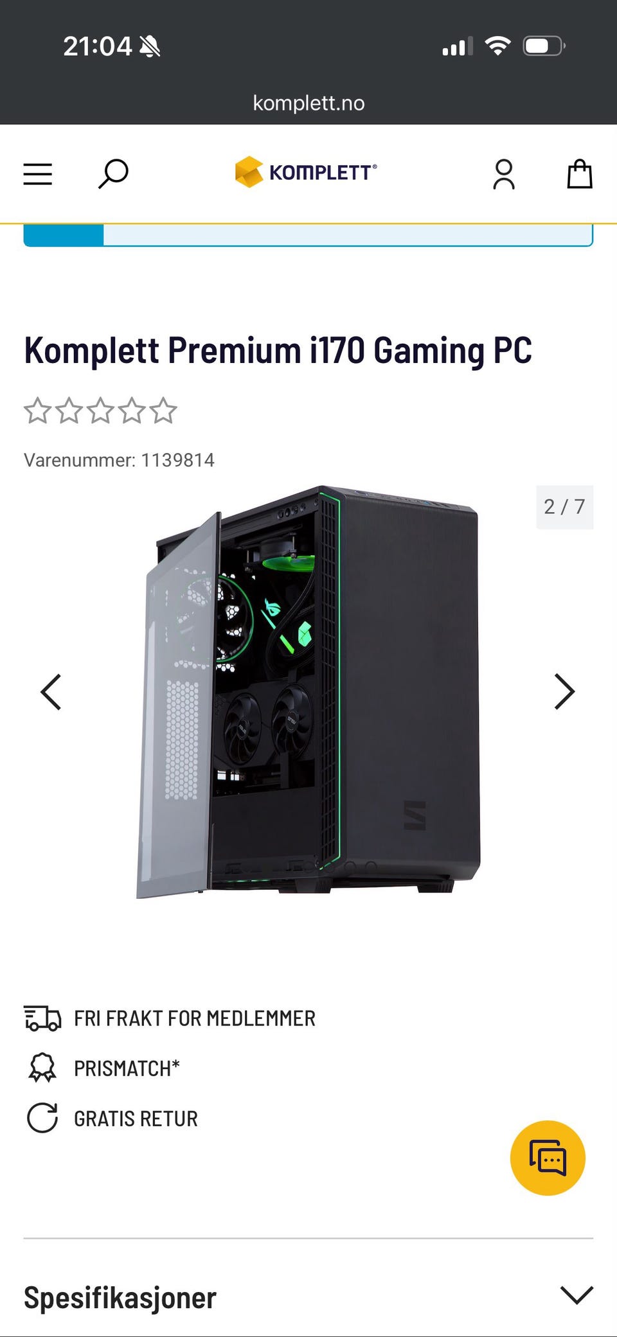The height and width of the screenshot is (1337, 617).
Task: Go to Komplett home logo
Action: [x=306, y=172]
